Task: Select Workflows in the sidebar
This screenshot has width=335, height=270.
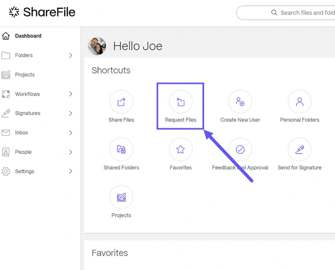Action: (x=27, y=94)
